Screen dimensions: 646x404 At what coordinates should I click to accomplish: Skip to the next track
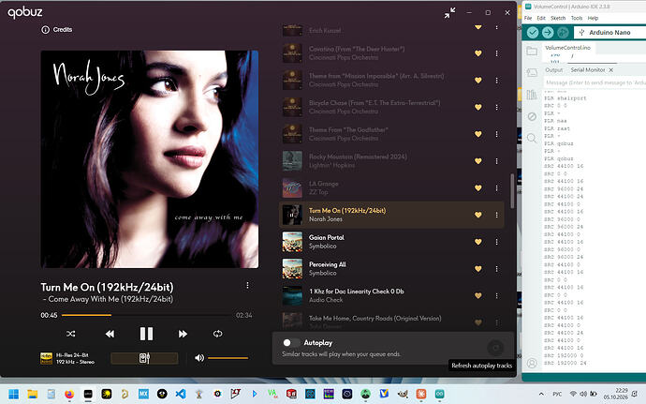[x=183, y=334]
